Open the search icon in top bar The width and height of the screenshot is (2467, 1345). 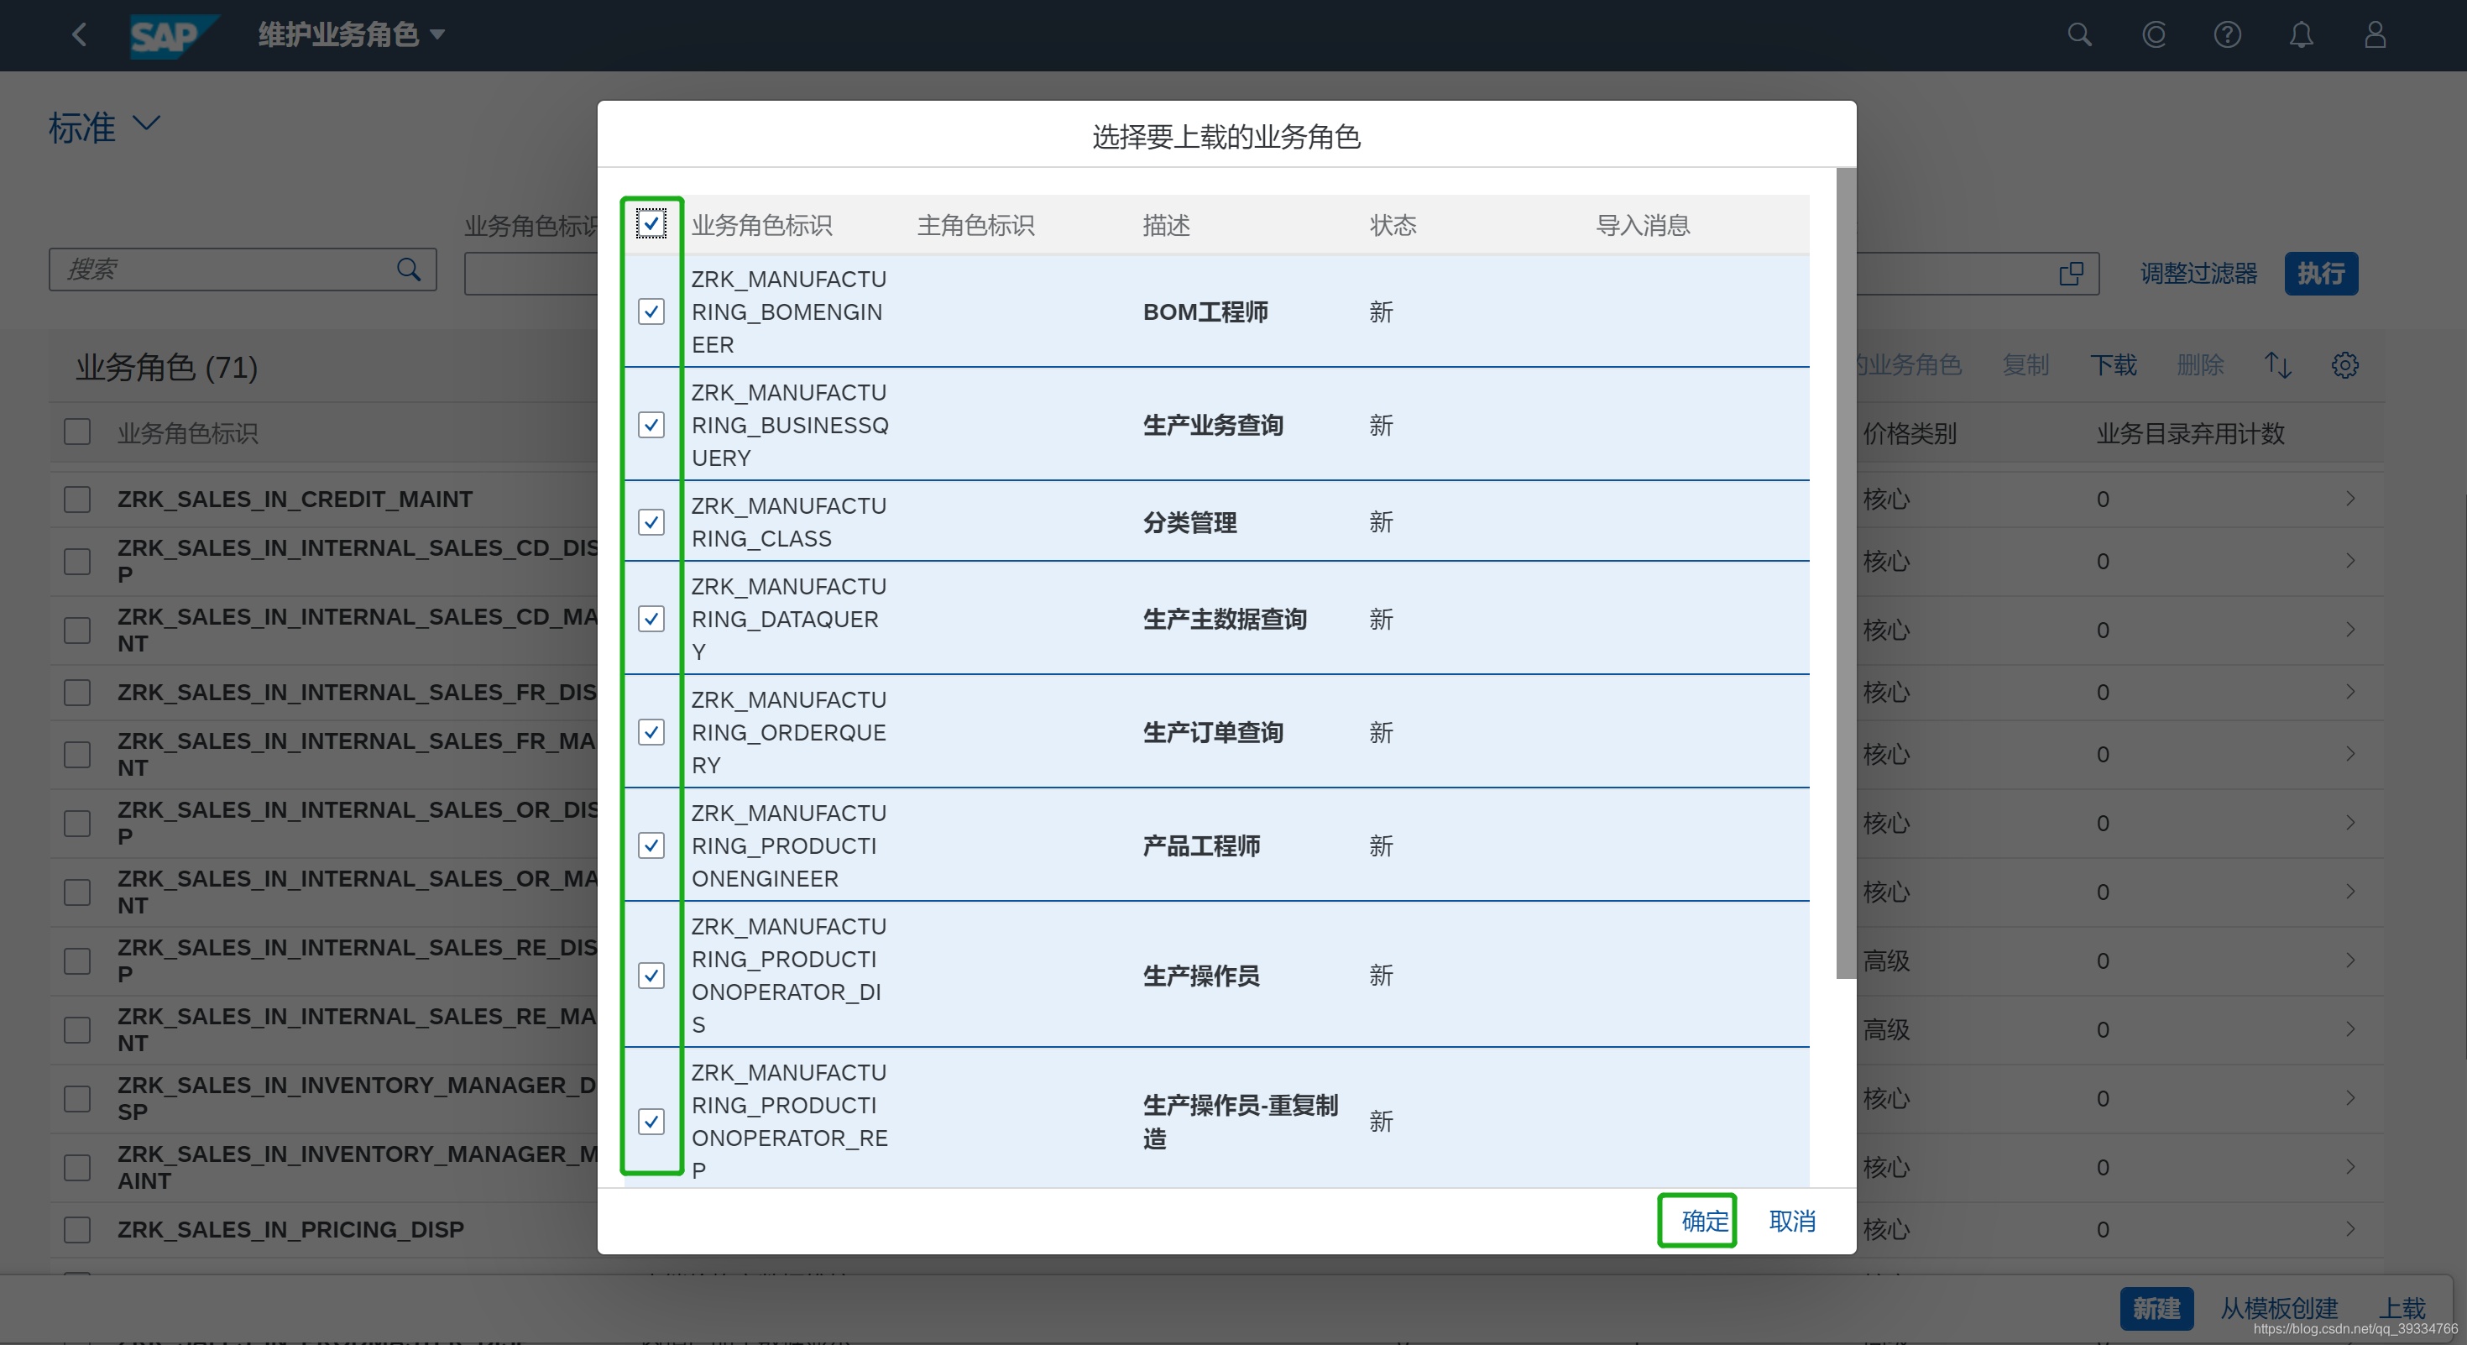click(x=2079, y=35)
